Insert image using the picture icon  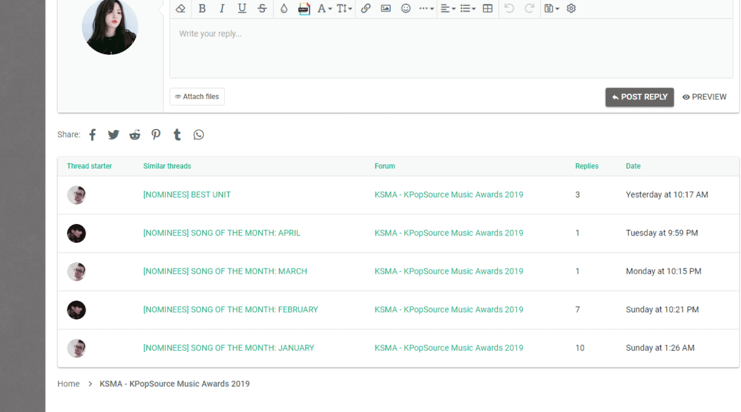(x=385, y=9)
